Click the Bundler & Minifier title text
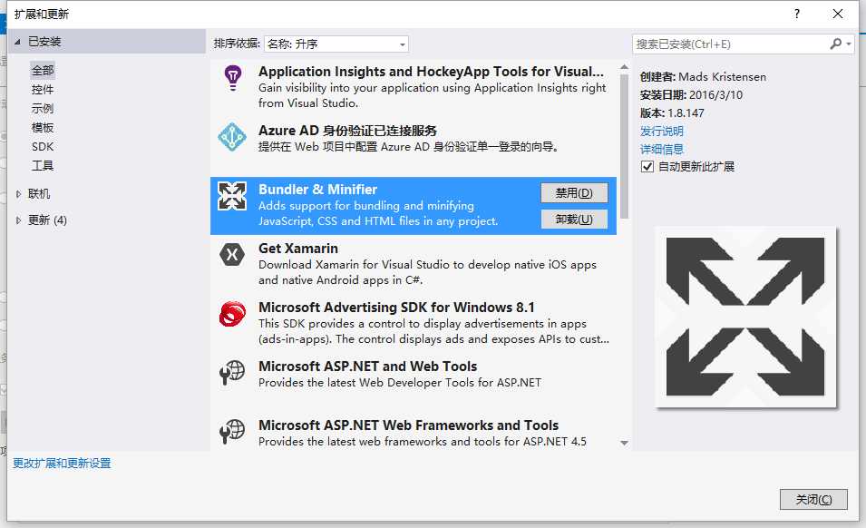866x528 pixels. 317,190
